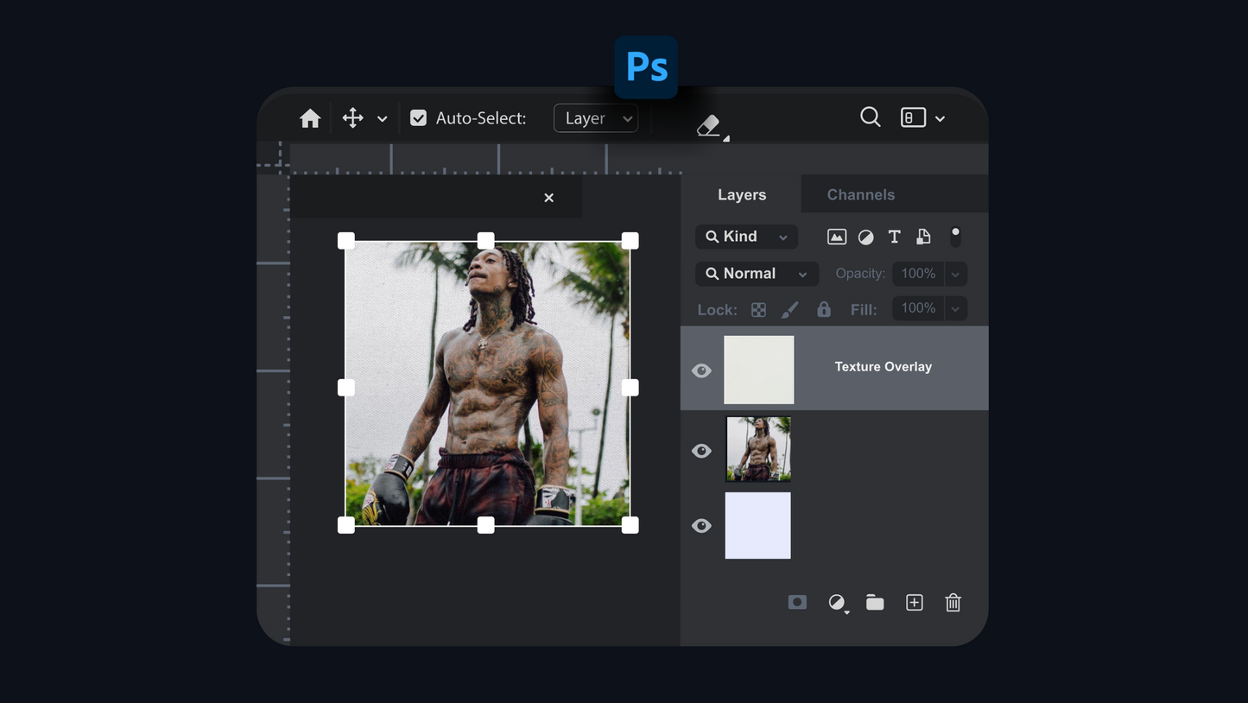The height and width of the screenshot is (703, 1248).
Task: Toggle visibility of the photo layer
Action: pyautogui.click(x=701, y=451)
